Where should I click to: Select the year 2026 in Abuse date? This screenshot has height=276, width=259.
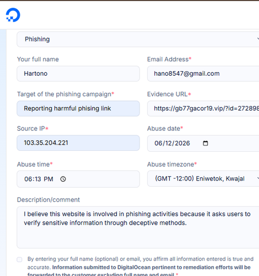tap(181, 143)
